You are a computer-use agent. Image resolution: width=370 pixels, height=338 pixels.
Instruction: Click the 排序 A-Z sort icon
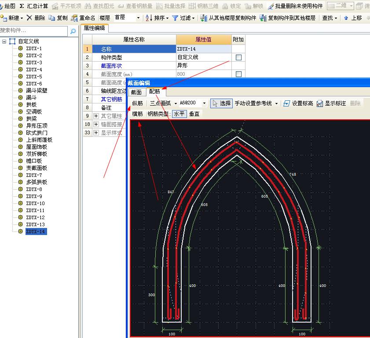(x=149, y=18)
